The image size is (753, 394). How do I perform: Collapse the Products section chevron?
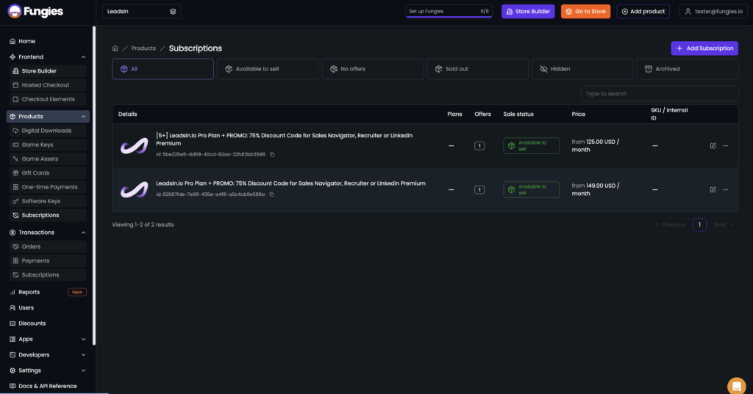pos(84,117)
